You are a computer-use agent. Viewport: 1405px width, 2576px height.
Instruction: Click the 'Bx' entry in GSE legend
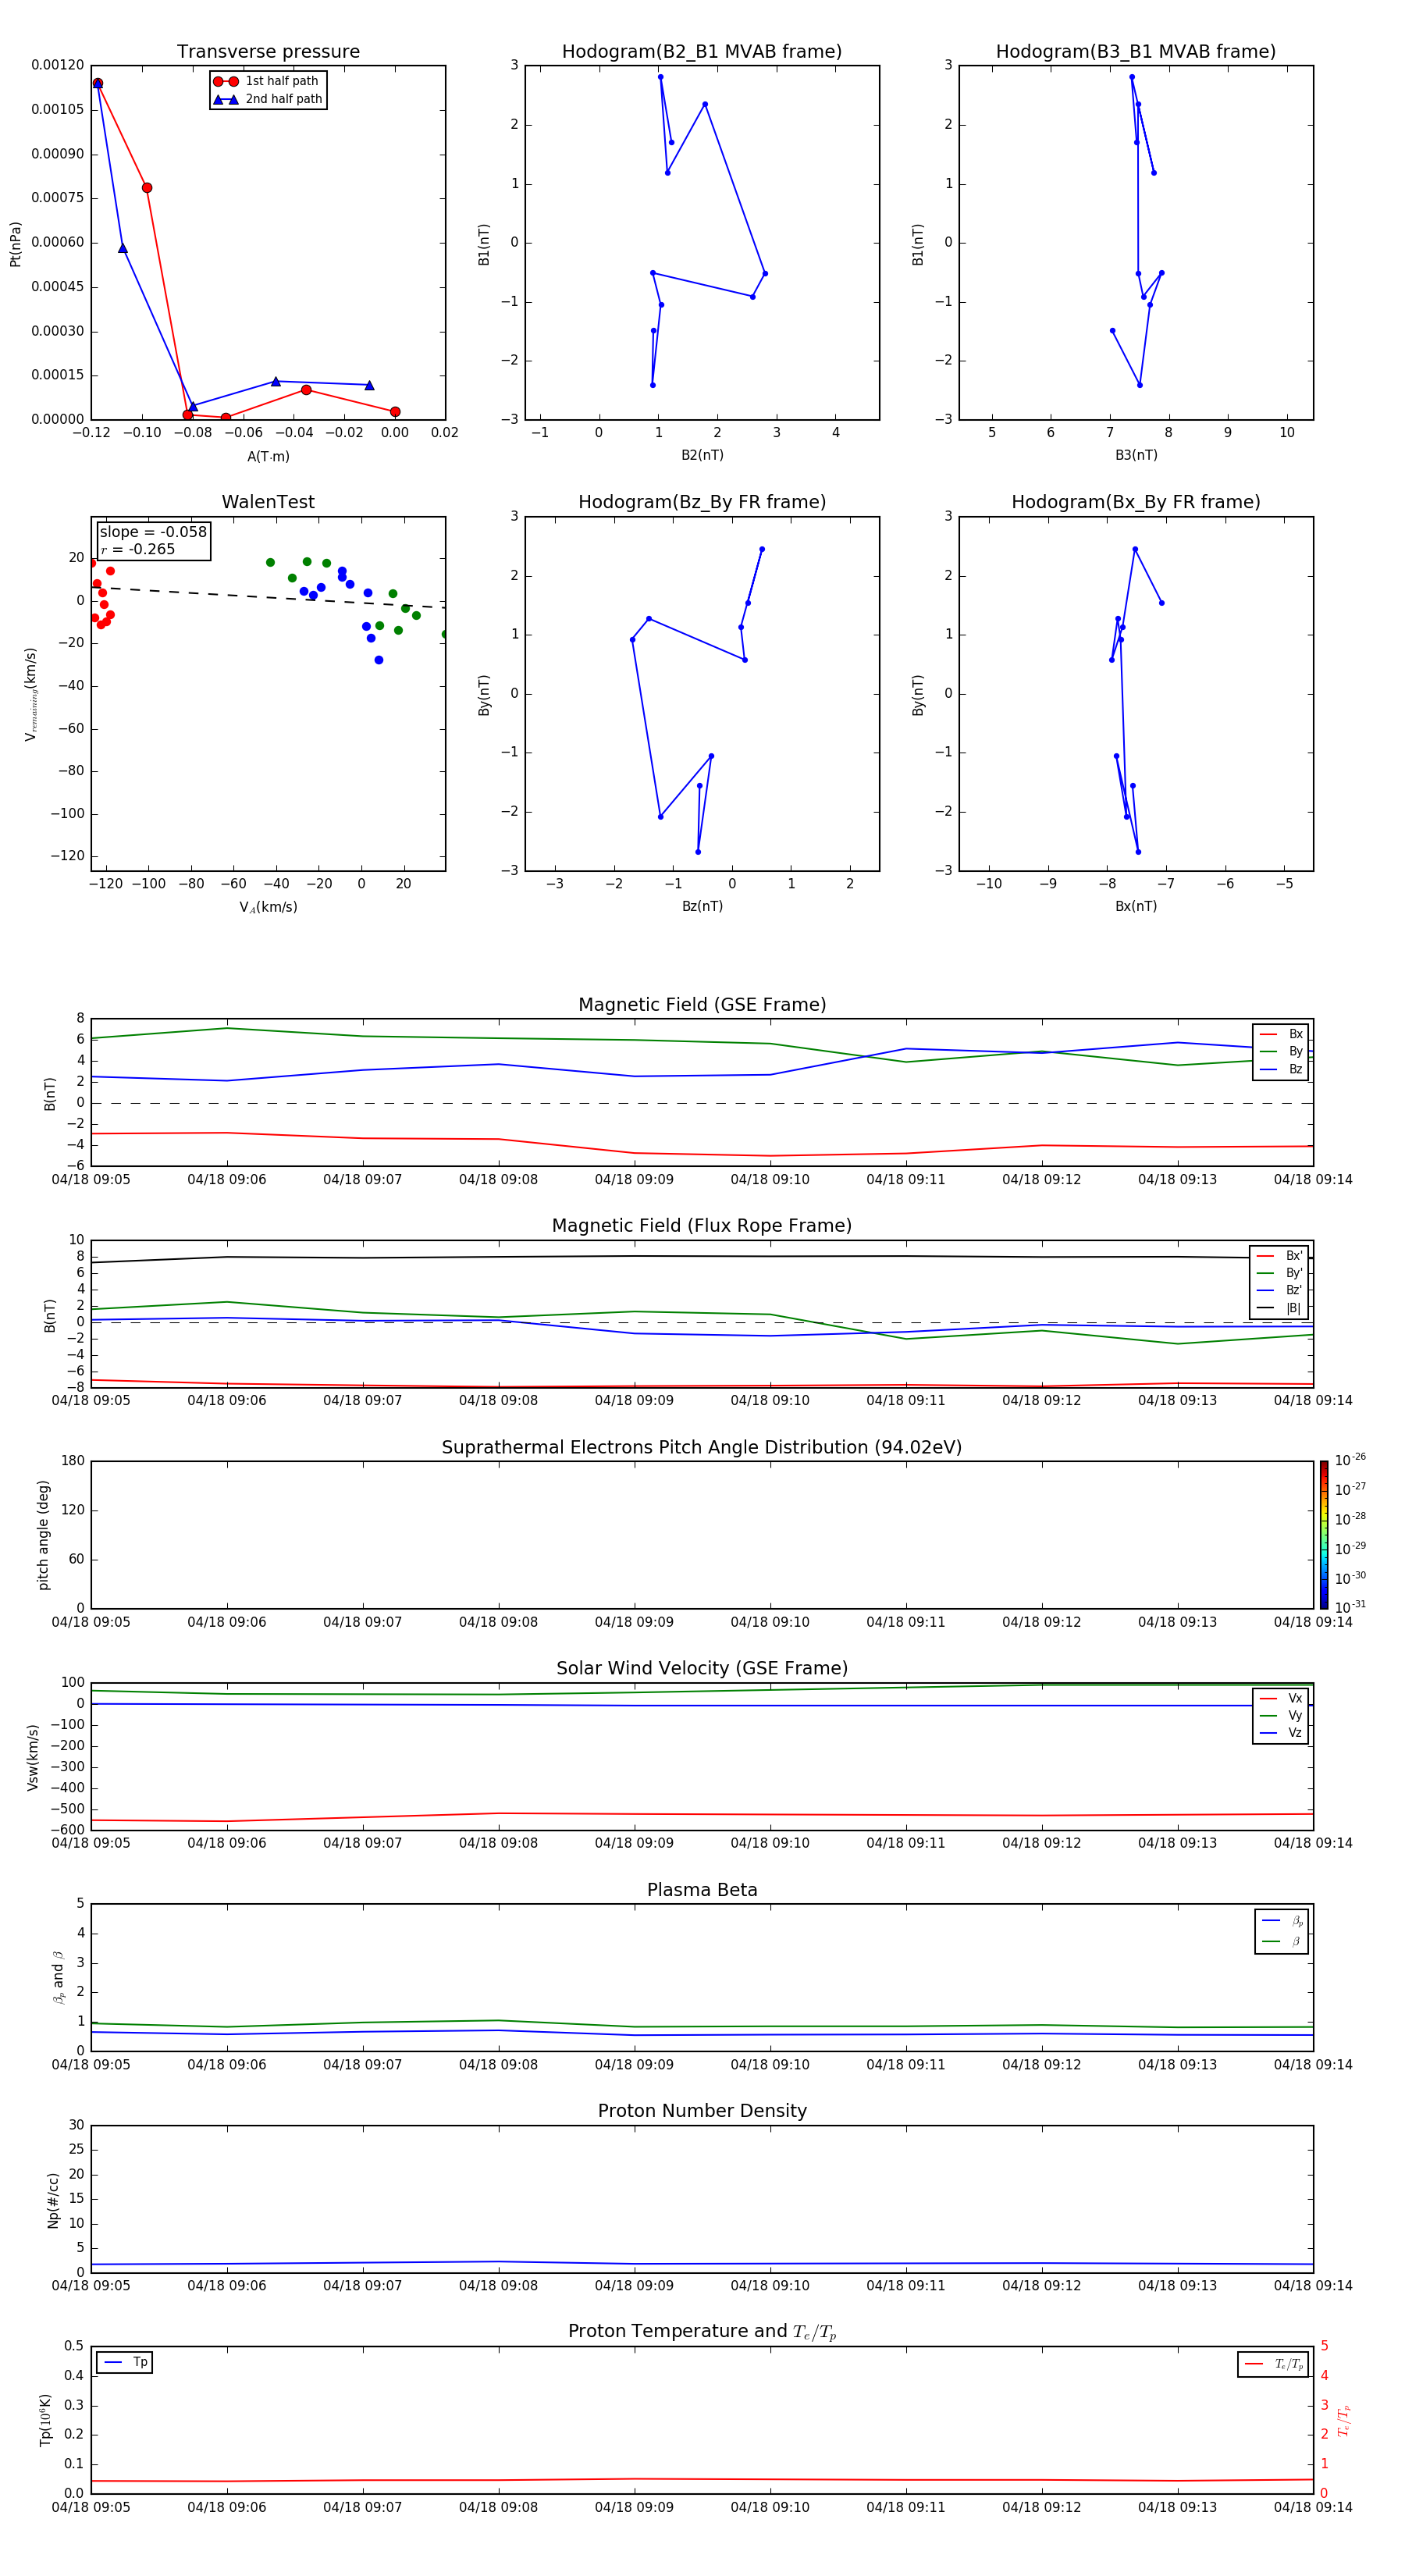click(1281, 1034)
